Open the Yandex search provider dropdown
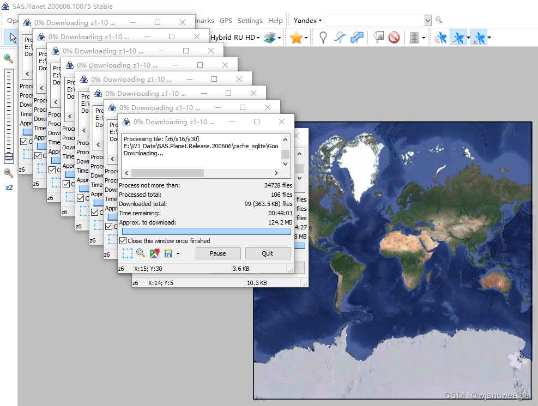 click(x=307, y=21)
